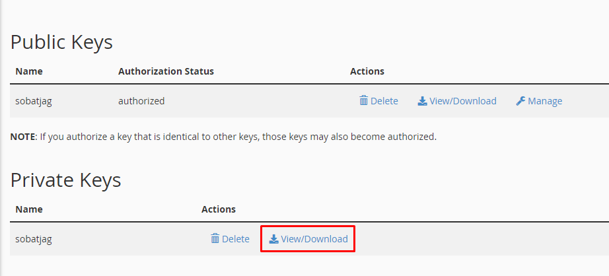The width and height of the screenshot is (609, 276).
Task: Click the trash icon in Public Keys row
Action: tap(363, 101)
